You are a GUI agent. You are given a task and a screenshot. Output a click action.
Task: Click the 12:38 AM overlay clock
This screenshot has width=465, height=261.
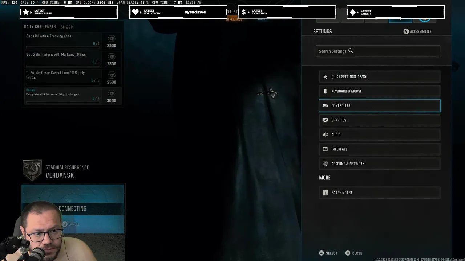194,3
